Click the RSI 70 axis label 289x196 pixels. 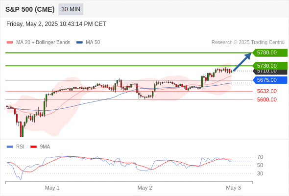coord(260,157)
